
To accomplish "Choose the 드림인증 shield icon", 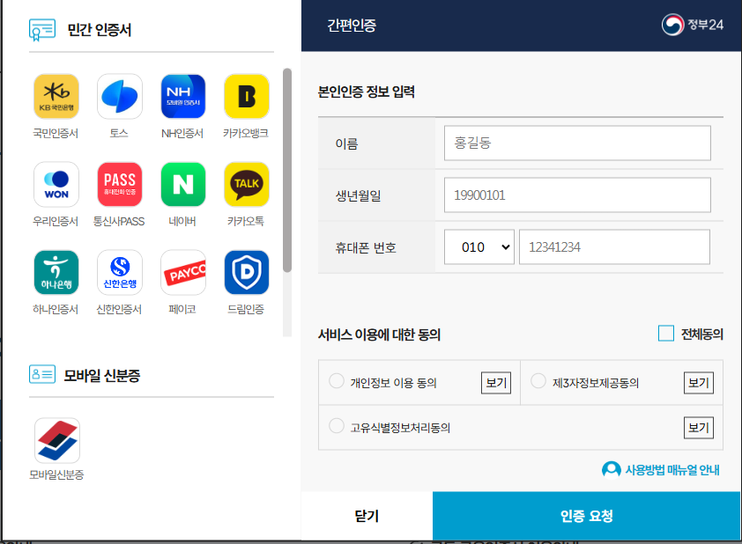I will (247, 273).
